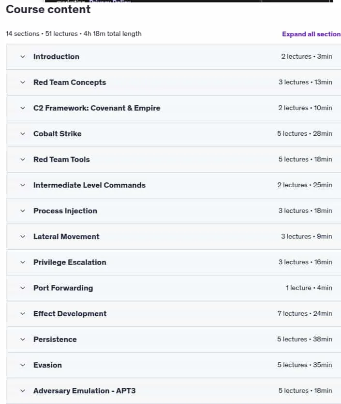The height and width of the screenshot is (404, 341).
Task: Open the Privilege Escalation section title
Action: point(70,262)
